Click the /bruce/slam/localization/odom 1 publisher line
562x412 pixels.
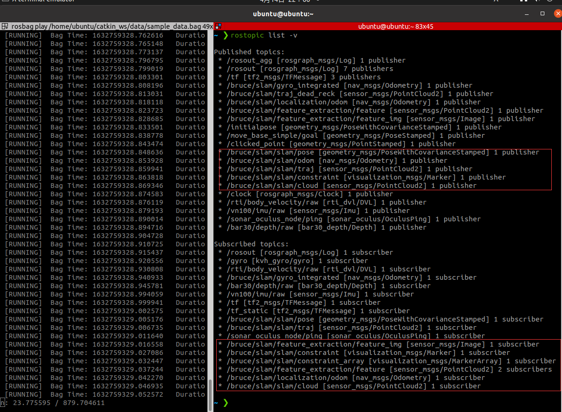coord(349,102)
